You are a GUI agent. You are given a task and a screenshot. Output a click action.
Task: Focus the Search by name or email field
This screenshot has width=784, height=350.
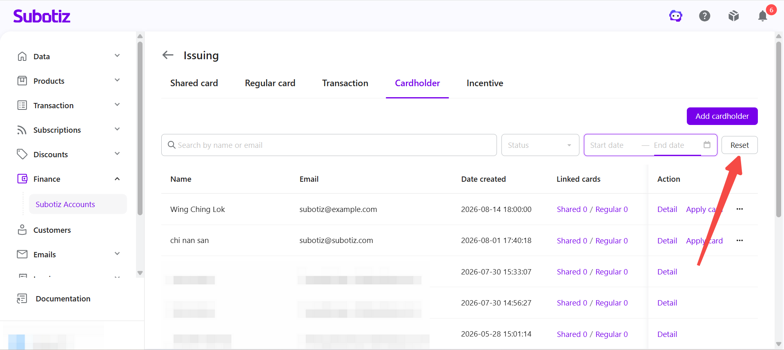pyautogui.click(x=329, y=145)
